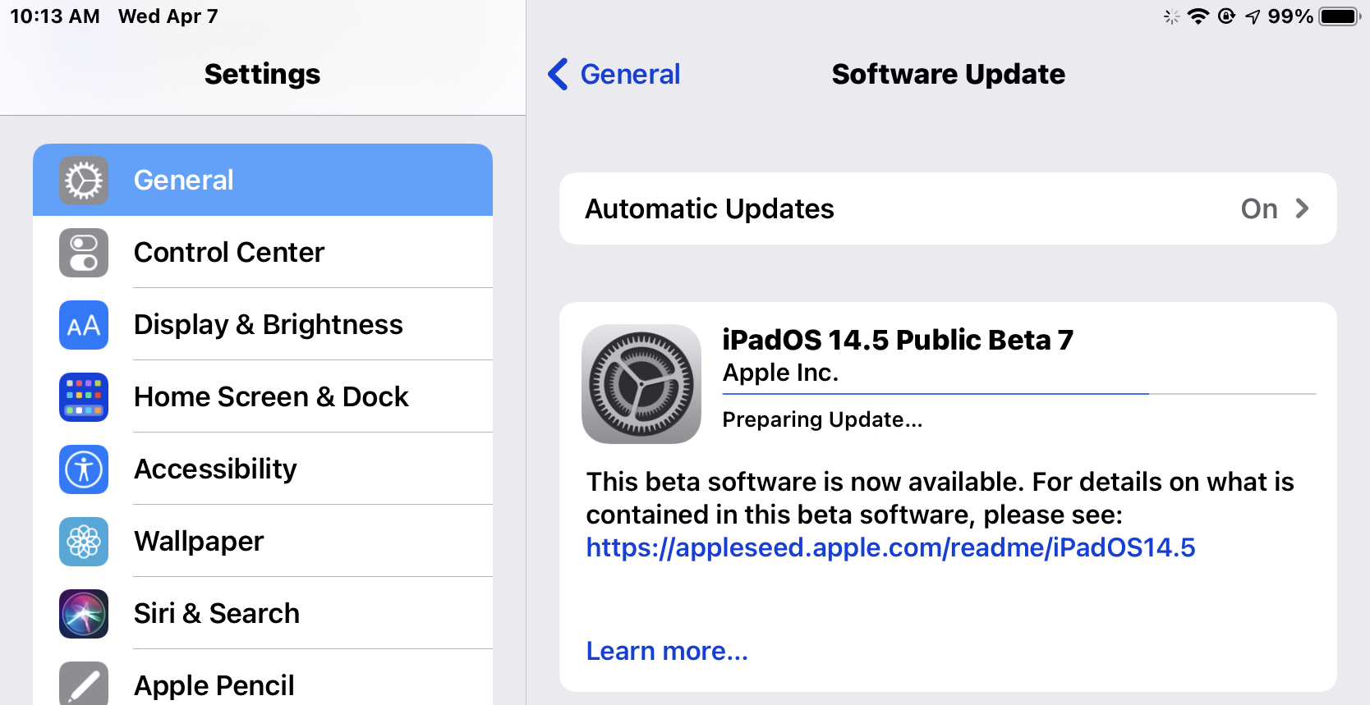Tap the Siri & Search icon
The height and width of the screenshot is (705, 1370).
click(84, 614)
